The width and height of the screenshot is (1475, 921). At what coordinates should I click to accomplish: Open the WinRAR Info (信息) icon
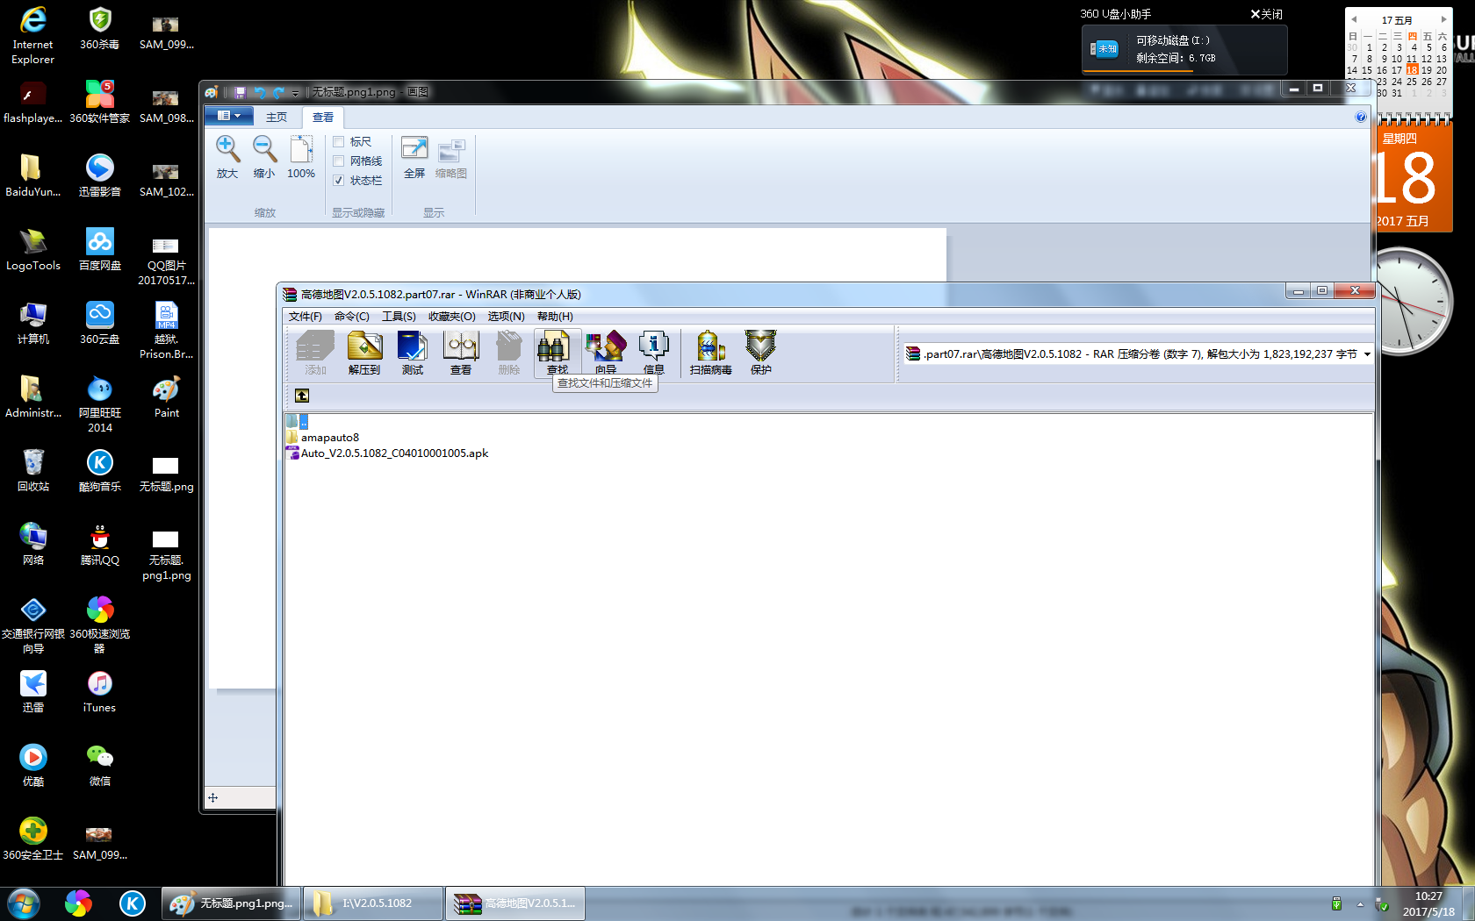(653, 353)
